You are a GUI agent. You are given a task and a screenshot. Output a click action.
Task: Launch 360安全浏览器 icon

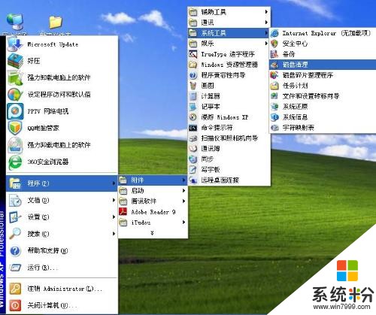point(15,162)
